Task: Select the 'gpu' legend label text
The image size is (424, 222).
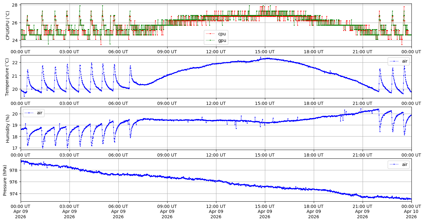Action: pyautogui.click(x=222, y=40)
